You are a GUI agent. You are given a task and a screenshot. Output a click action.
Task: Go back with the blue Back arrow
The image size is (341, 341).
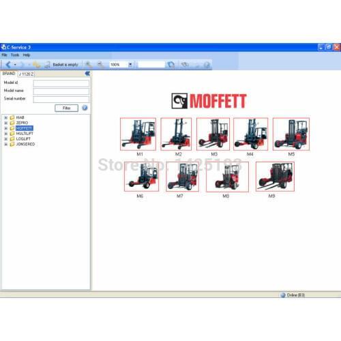(x=8, y=65)
